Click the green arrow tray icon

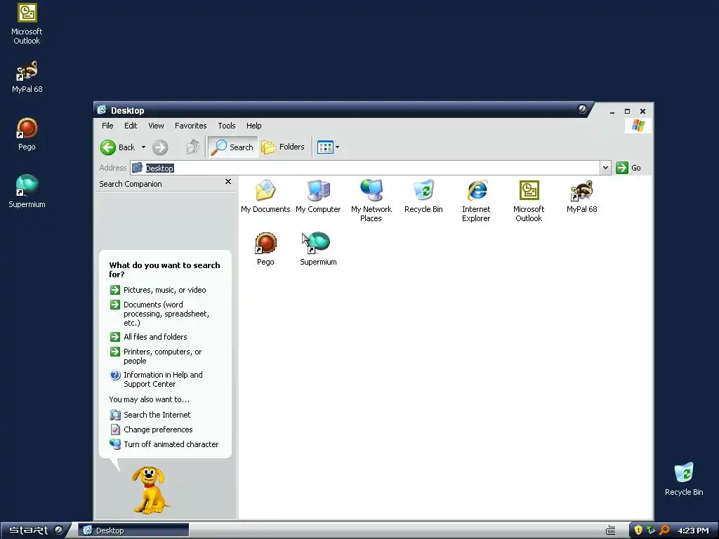(x=651, y=531)
